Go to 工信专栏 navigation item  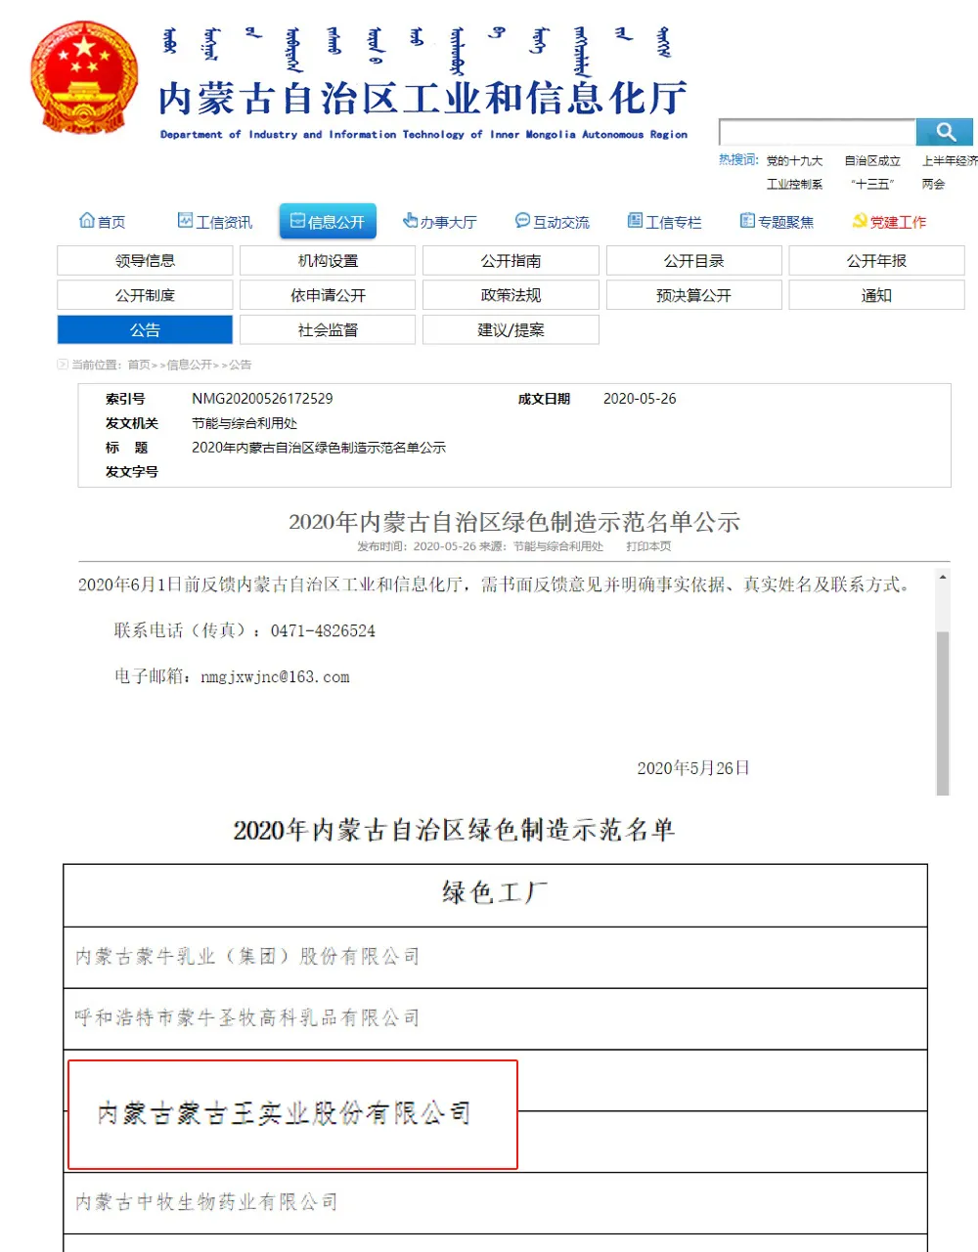click(665, 222)
